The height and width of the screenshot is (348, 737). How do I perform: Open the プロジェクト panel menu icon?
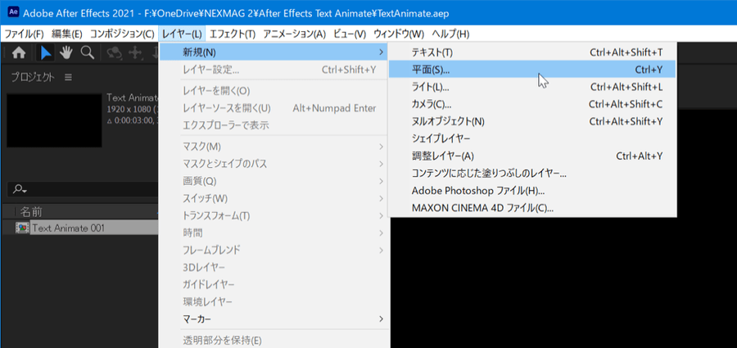pyautogui.click(x=68, y=77)
